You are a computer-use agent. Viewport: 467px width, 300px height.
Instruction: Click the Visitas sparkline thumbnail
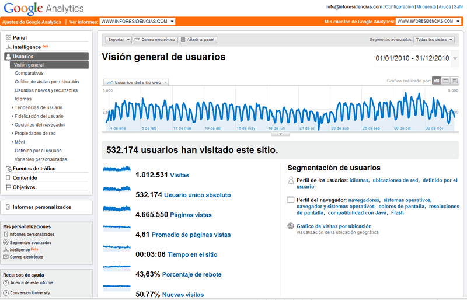point(117,169)
